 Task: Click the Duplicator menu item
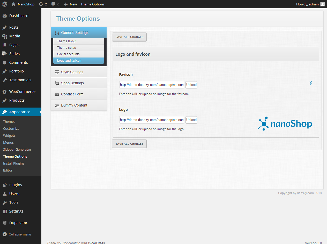coord(18,223)
